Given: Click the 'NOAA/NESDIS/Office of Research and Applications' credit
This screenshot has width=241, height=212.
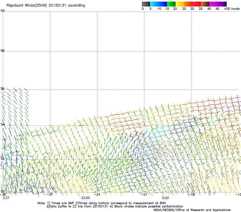Looking at the screenshot, I should (192, 210).
